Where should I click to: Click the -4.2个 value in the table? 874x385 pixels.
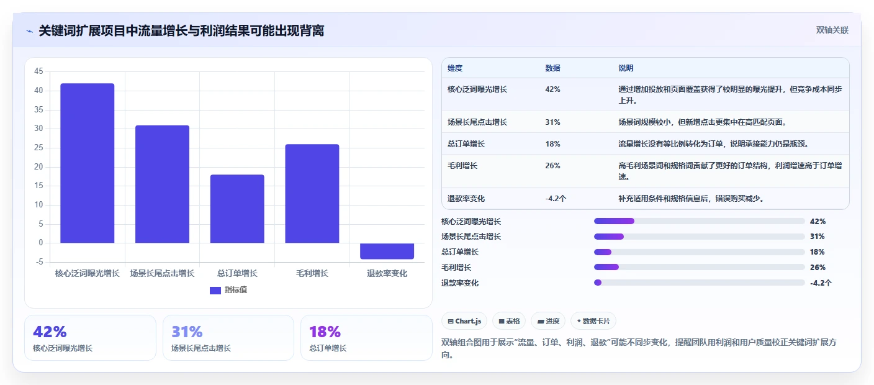point(556,199)
